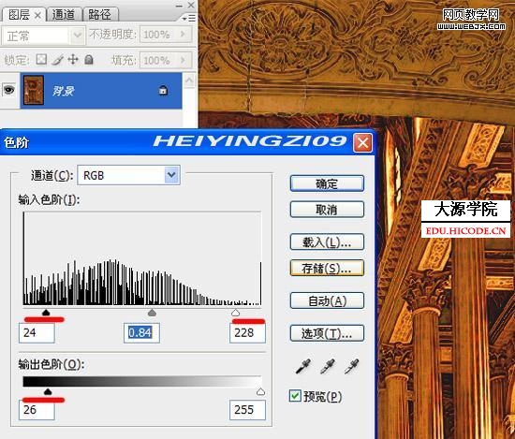Click the 载入(L)... button
Viewport: 515px width, 439px height.
327,242
